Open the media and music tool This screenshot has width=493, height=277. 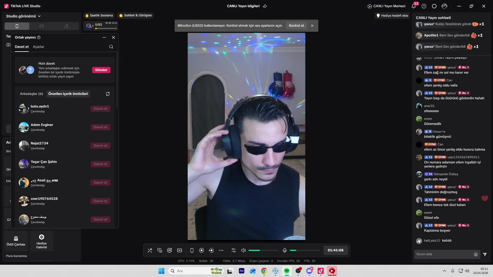[x=160, y=250]
